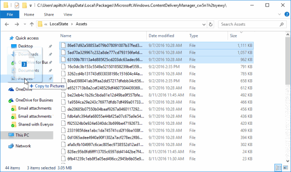Select file de20685b07550b04baaf9267

[x=156, y=109]
